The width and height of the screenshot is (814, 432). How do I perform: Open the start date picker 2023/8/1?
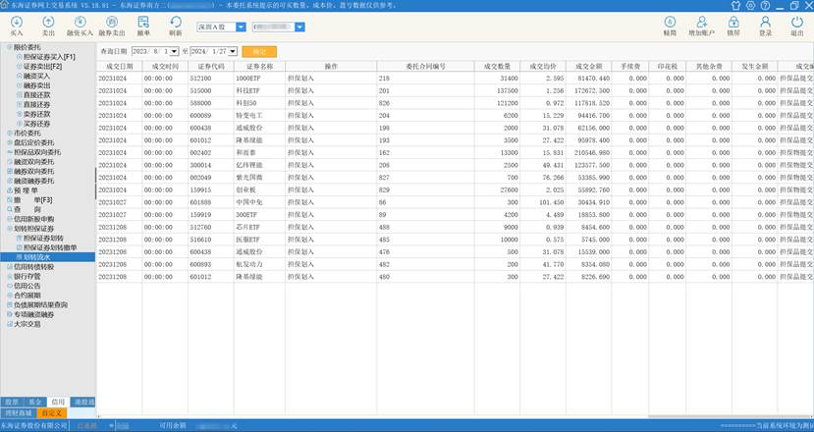tap(174, 51)
